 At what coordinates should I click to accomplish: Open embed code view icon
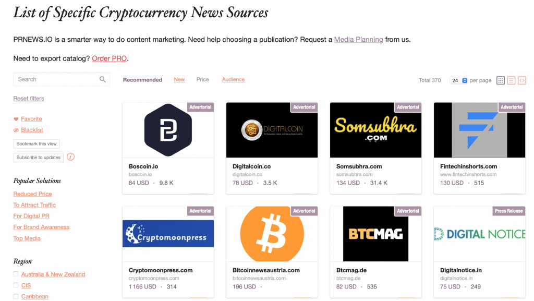coord(521,80)
